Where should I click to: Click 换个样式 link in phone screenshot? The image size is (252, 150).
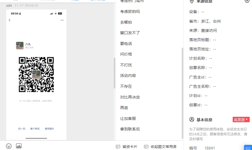(x=35, y=129)
